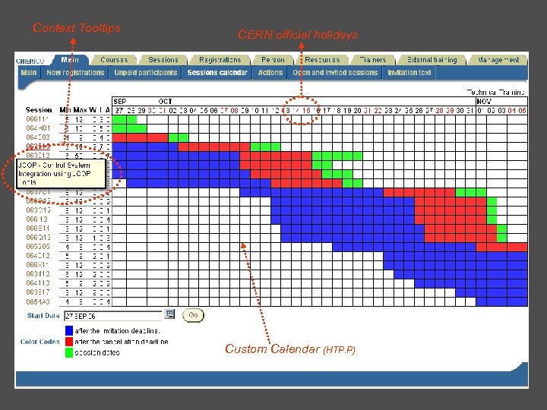Open the Invitation text sub-menu
Viewport: 547px width, 410px height.
click(409, 73)
